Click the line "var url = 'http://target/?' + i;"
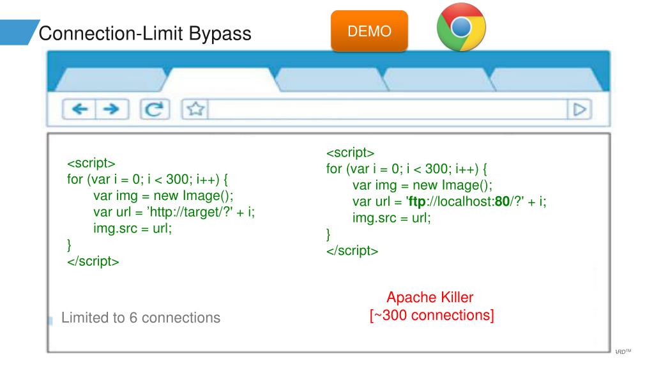The height and width of the screenshot is (368, 654). 174,212
